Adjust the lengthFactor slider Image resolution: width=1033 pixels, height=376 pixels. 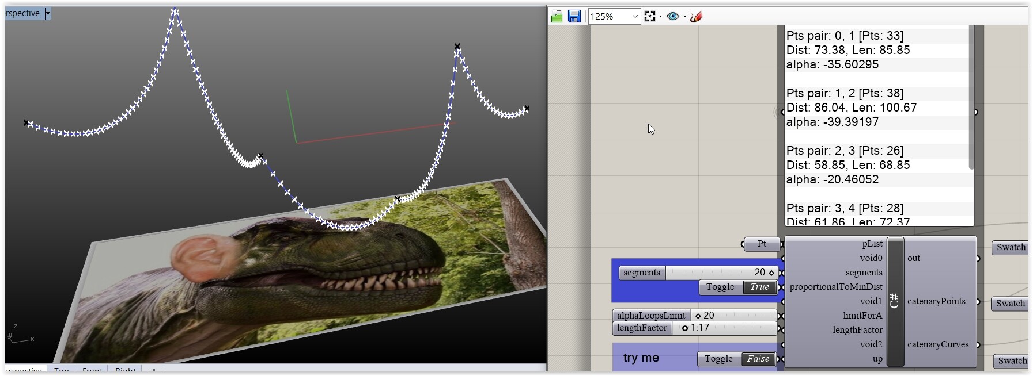[724, 328]
